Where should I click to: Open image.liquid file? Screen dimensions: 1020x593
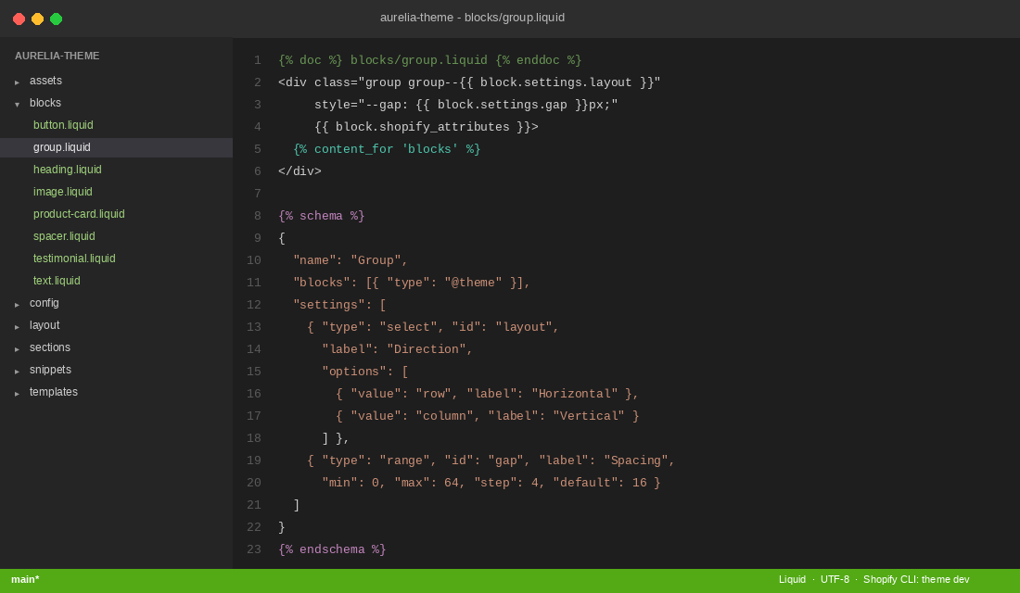click(x=62, y=192)
